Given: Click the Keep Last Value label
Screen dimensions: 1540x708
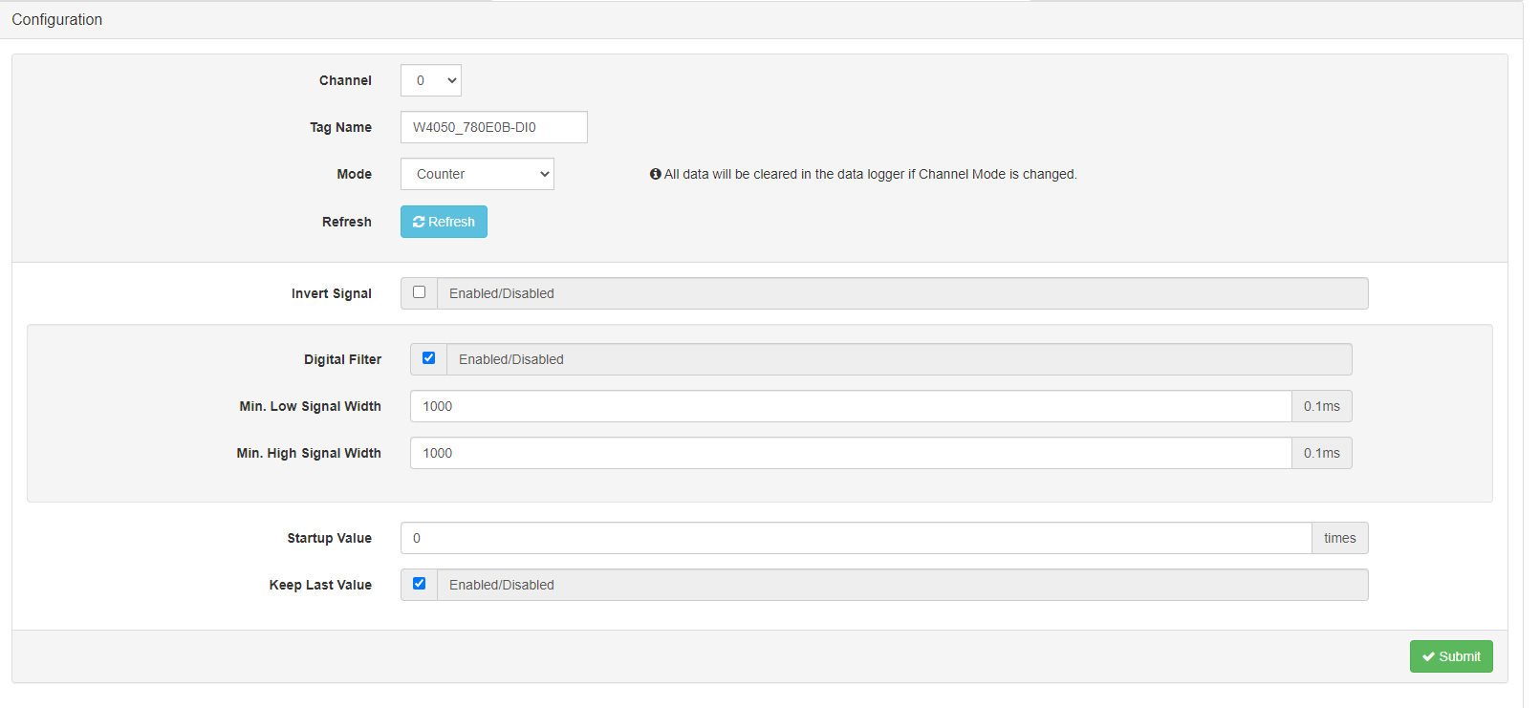Looking at the screenshot, I should click(320, 585).
